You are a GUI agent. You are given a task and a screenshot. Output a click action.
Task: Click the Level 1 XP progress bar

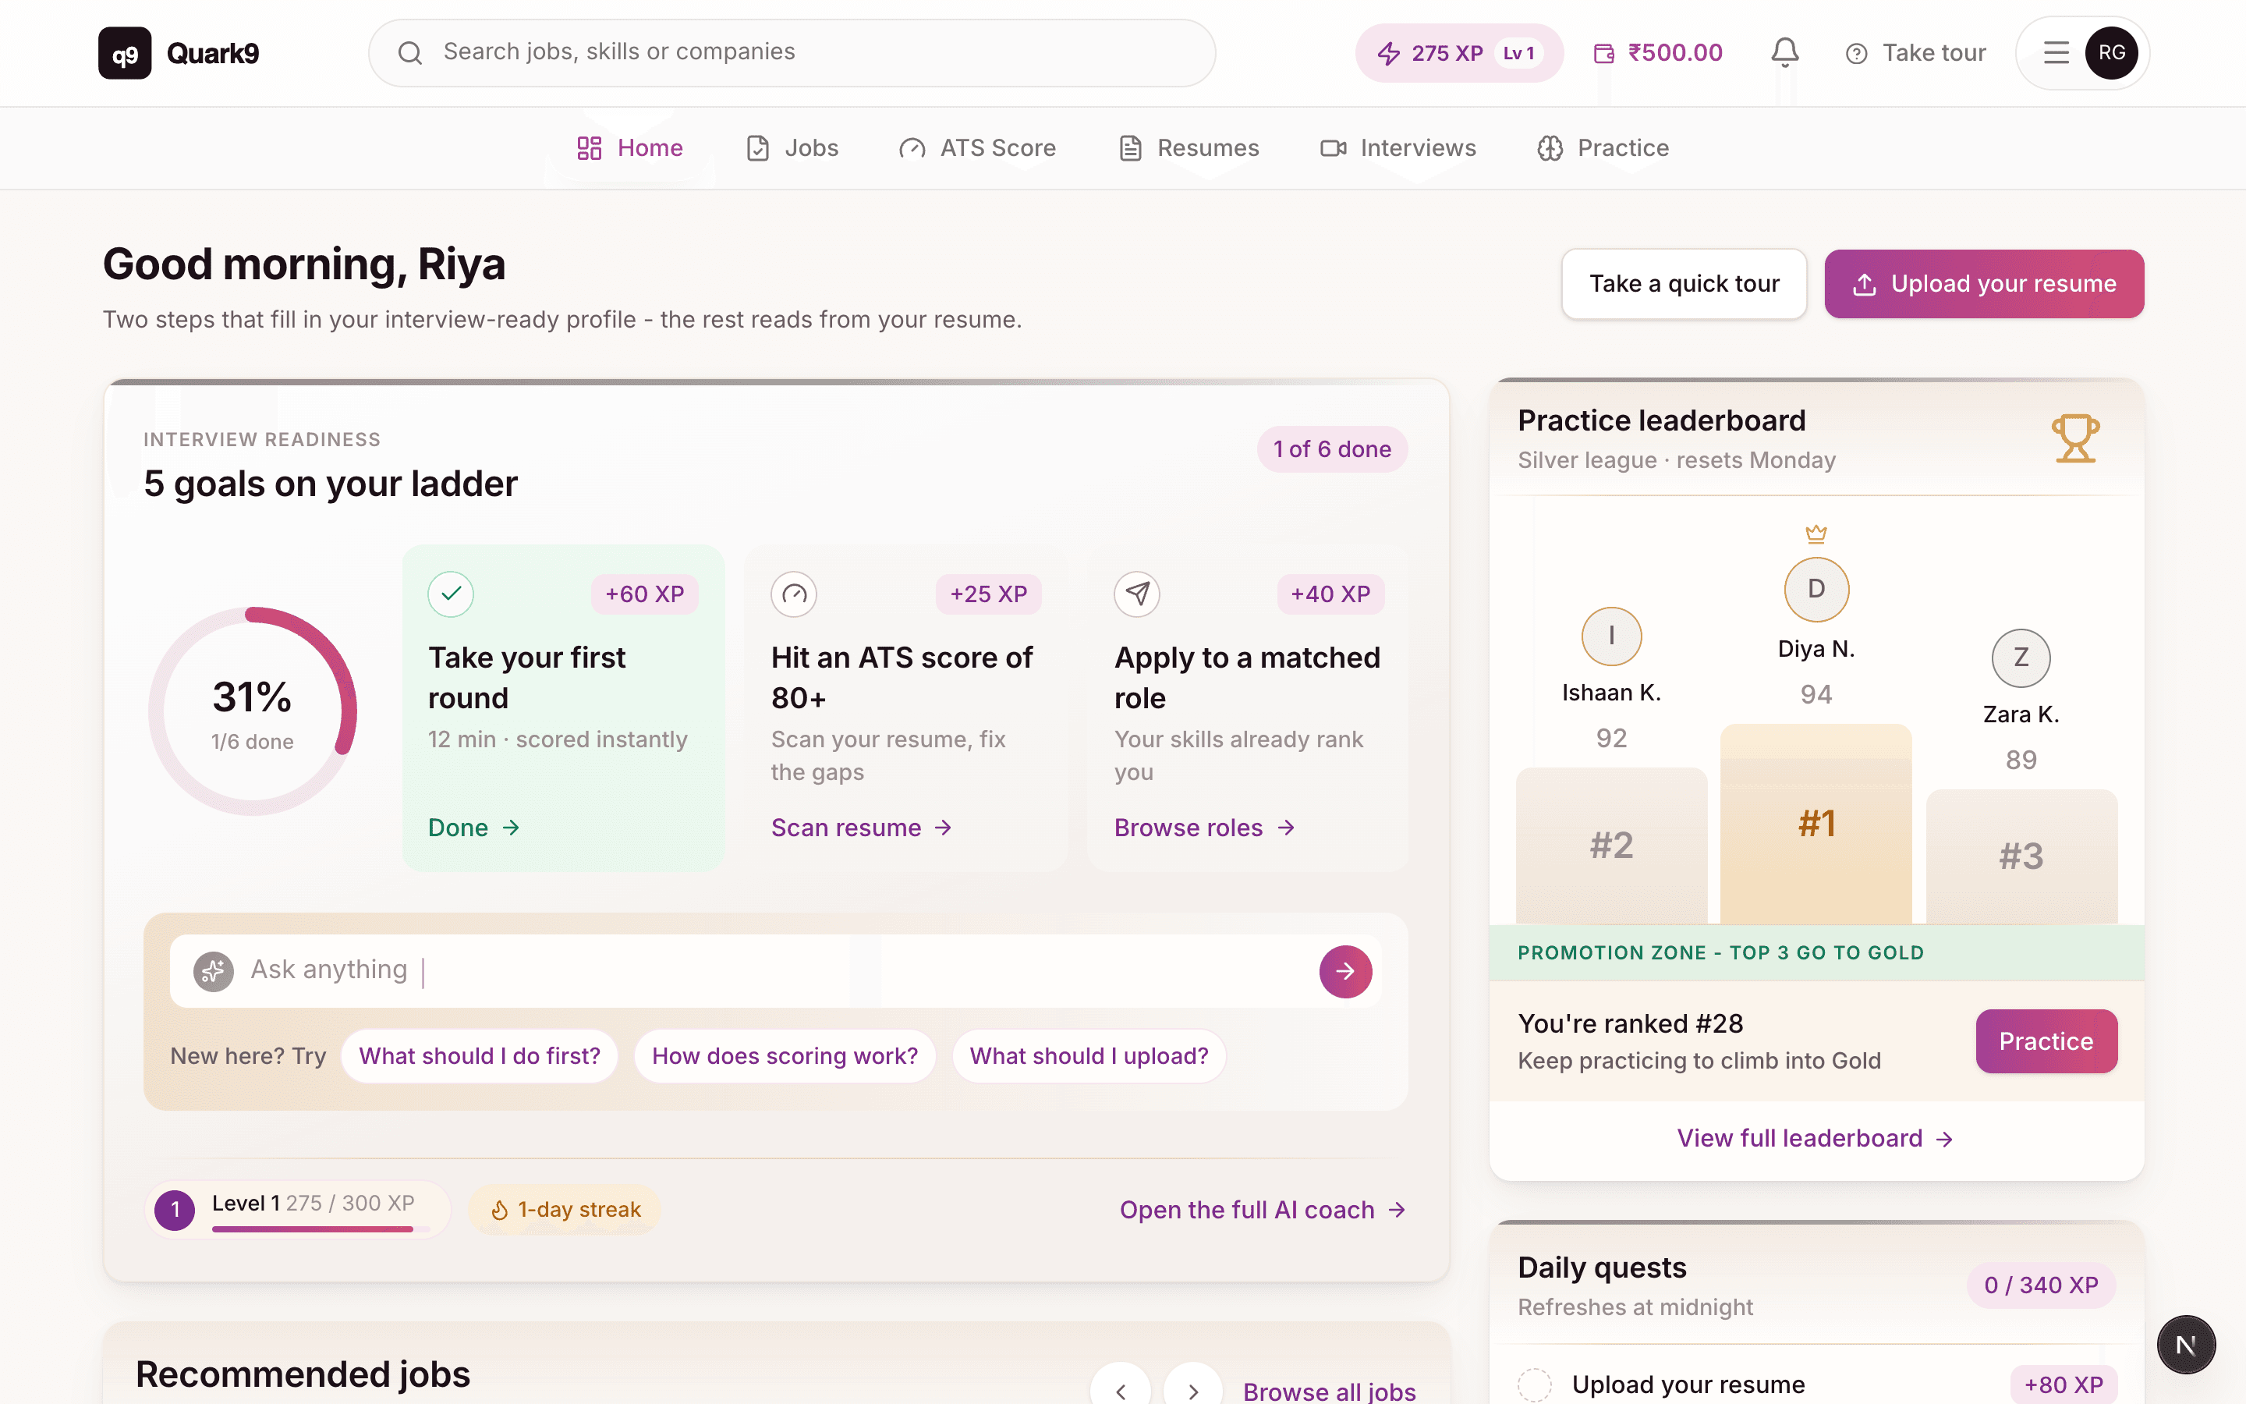click(x=321, y=1228)
